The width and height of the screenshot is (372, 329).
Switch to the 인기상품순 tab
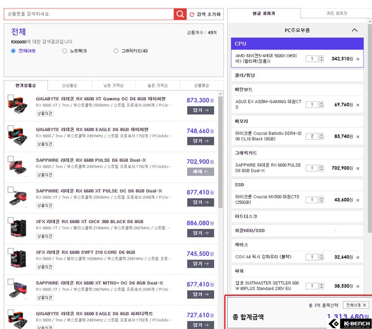[26, 86]
